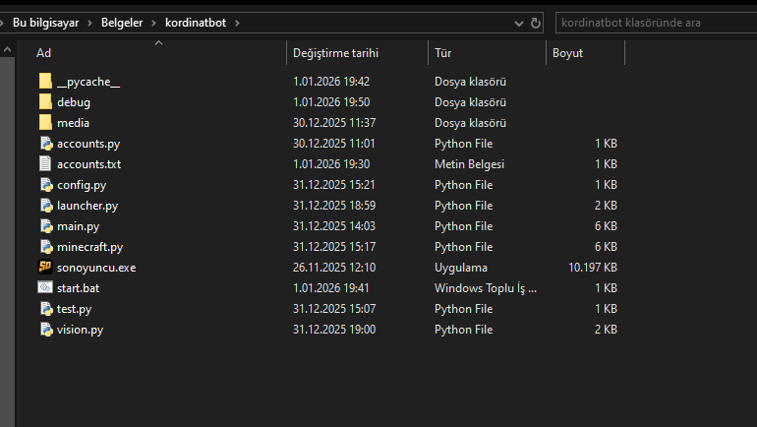Click the 31.12.2025 15:17 date cell

point(334,247)
